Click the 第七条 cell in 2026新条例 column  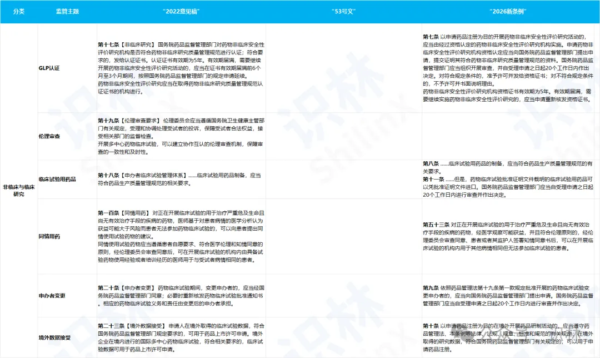point(509,68)
